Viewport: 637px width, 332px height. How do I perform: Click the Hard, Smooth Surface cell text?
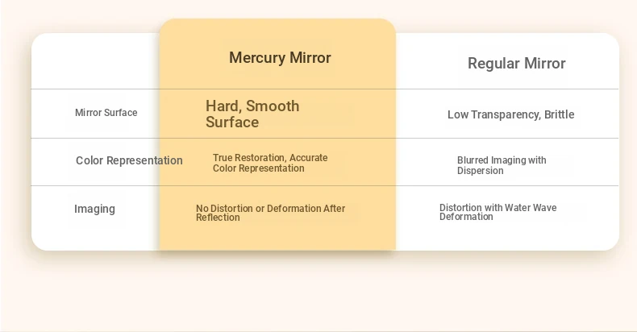coord(252,114)
